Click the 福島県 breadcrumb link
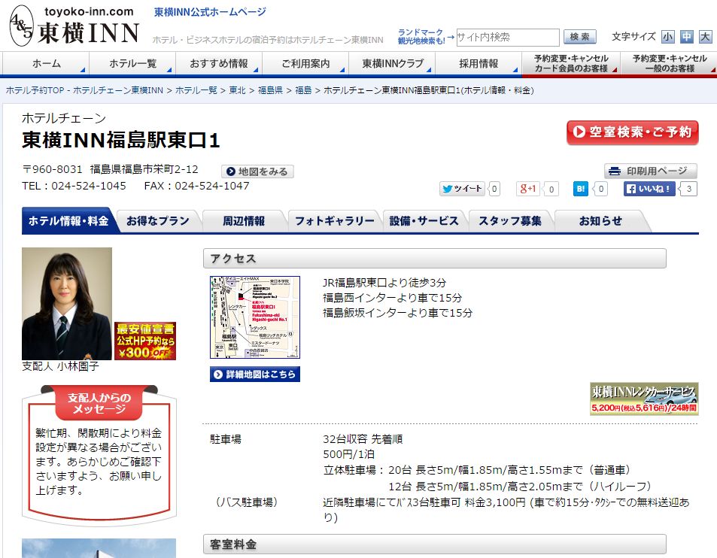The width and height of the screenshot is (717, 558). (x=270, y=90)
